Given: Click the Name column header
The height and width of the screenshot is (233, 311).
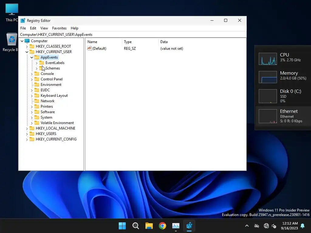Looking at the screenshot, I should click(104, 42).
